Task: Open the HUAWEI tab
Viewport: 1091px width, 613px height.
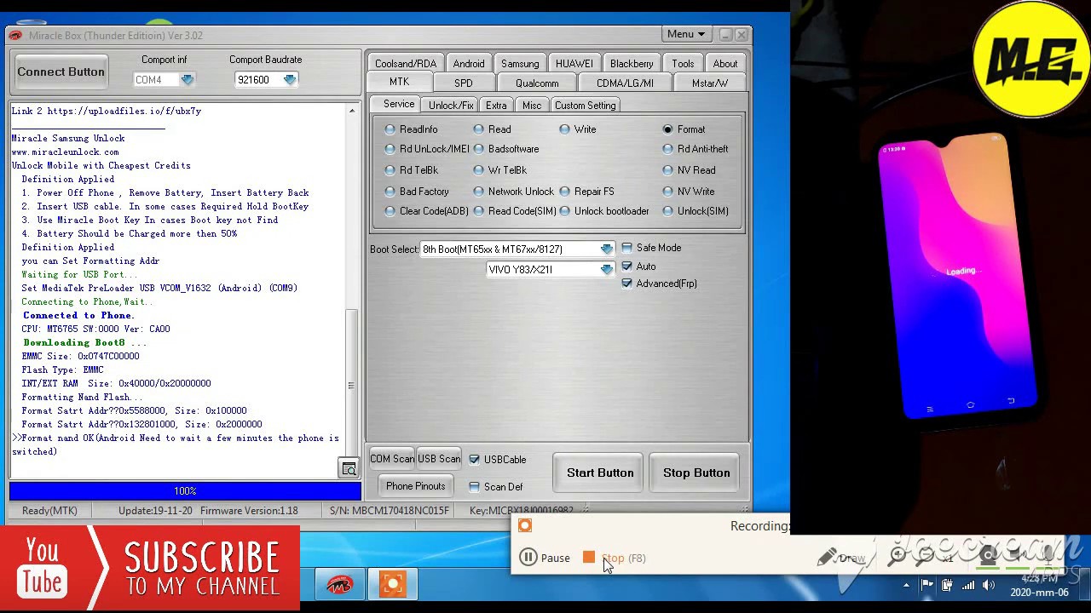Action: point(574,64)
